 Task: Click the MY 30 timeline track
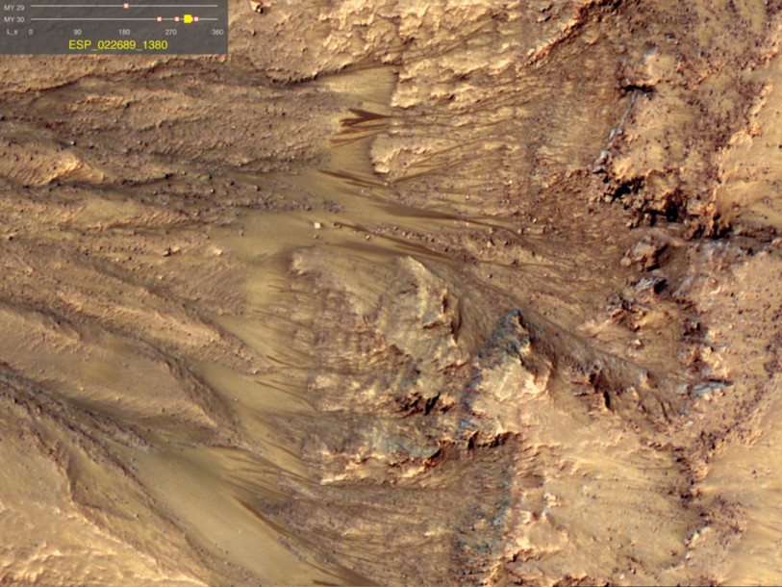pos(124,19)
